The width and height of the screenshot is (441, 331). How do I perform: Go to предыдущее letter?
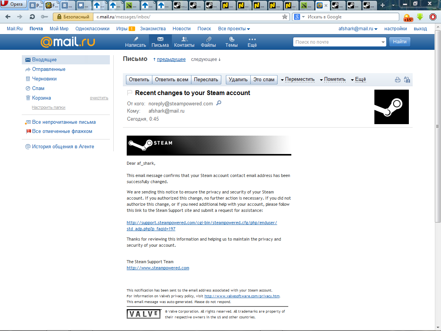click(x=171, y=59)
